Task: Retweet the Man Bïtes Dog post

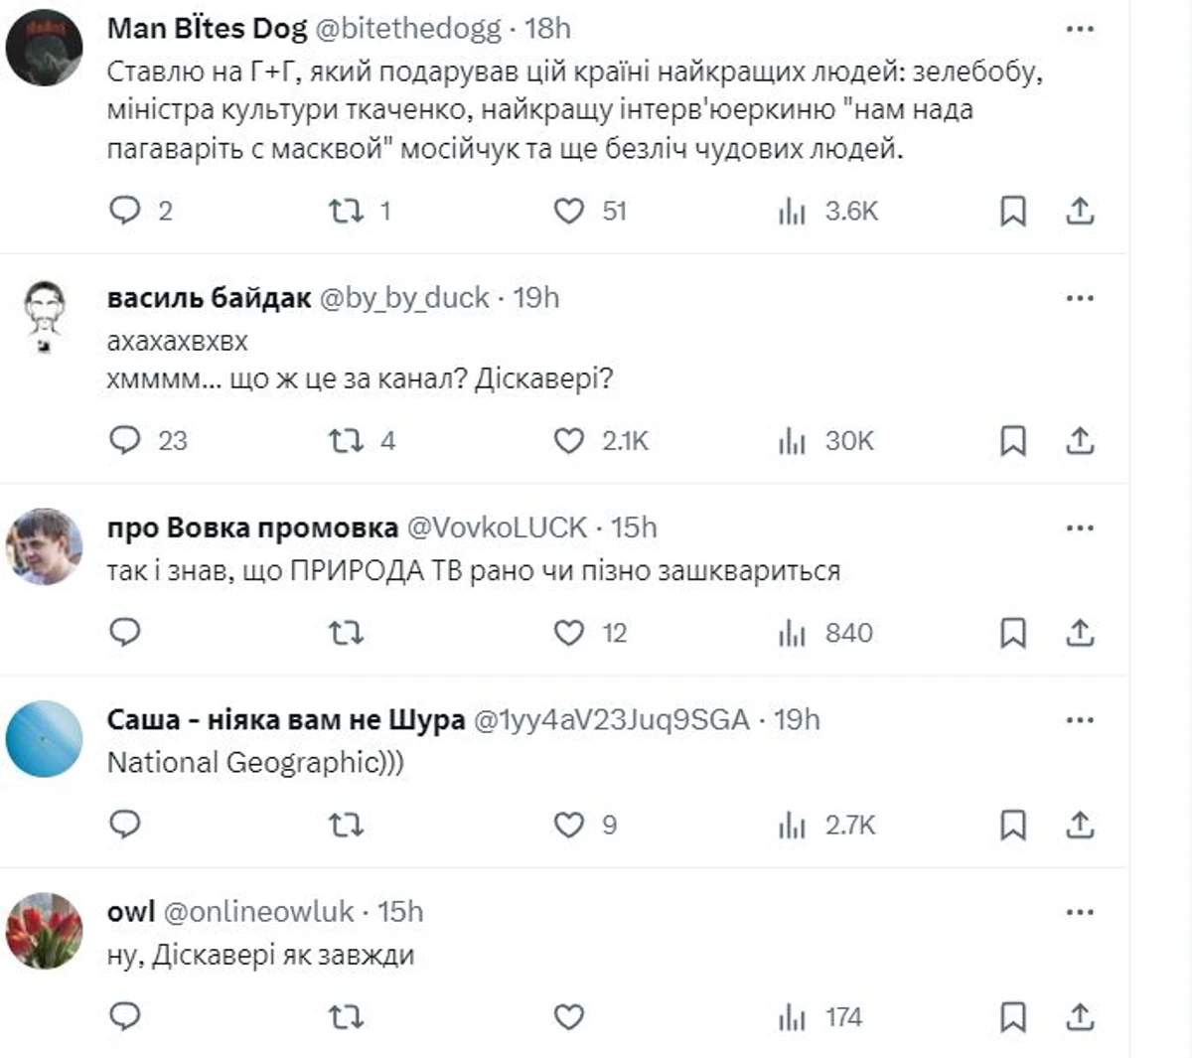Action: pyautogui.click(x=346, y=211)
